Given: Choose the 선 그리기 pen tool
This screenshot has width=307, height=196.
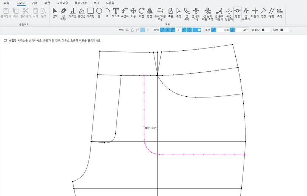Looking at the screenshot, I should click(x=63, y=14).
